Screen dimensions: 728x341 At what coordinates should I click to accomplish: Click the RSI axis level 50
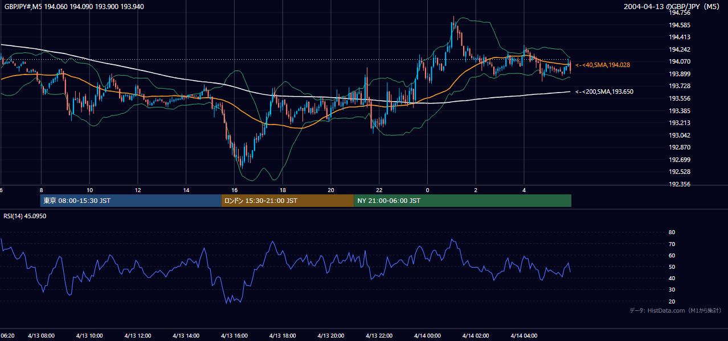(x=672, y=267)
